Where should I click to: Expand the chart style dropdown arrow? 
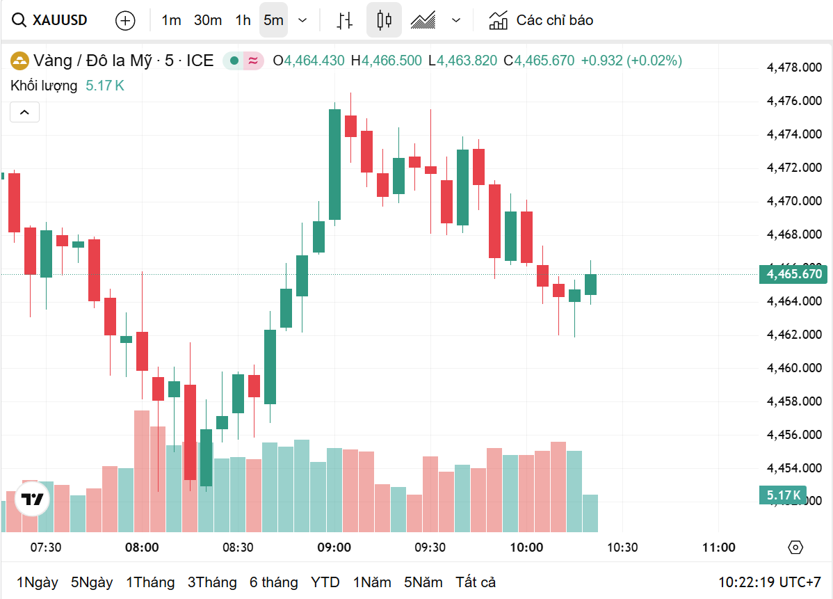(456, 20)
